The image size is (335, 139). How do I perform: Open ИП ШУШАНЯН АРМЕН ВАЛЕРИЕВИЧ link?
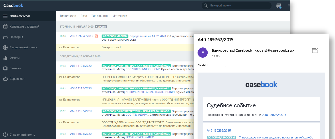click(150, 92)
